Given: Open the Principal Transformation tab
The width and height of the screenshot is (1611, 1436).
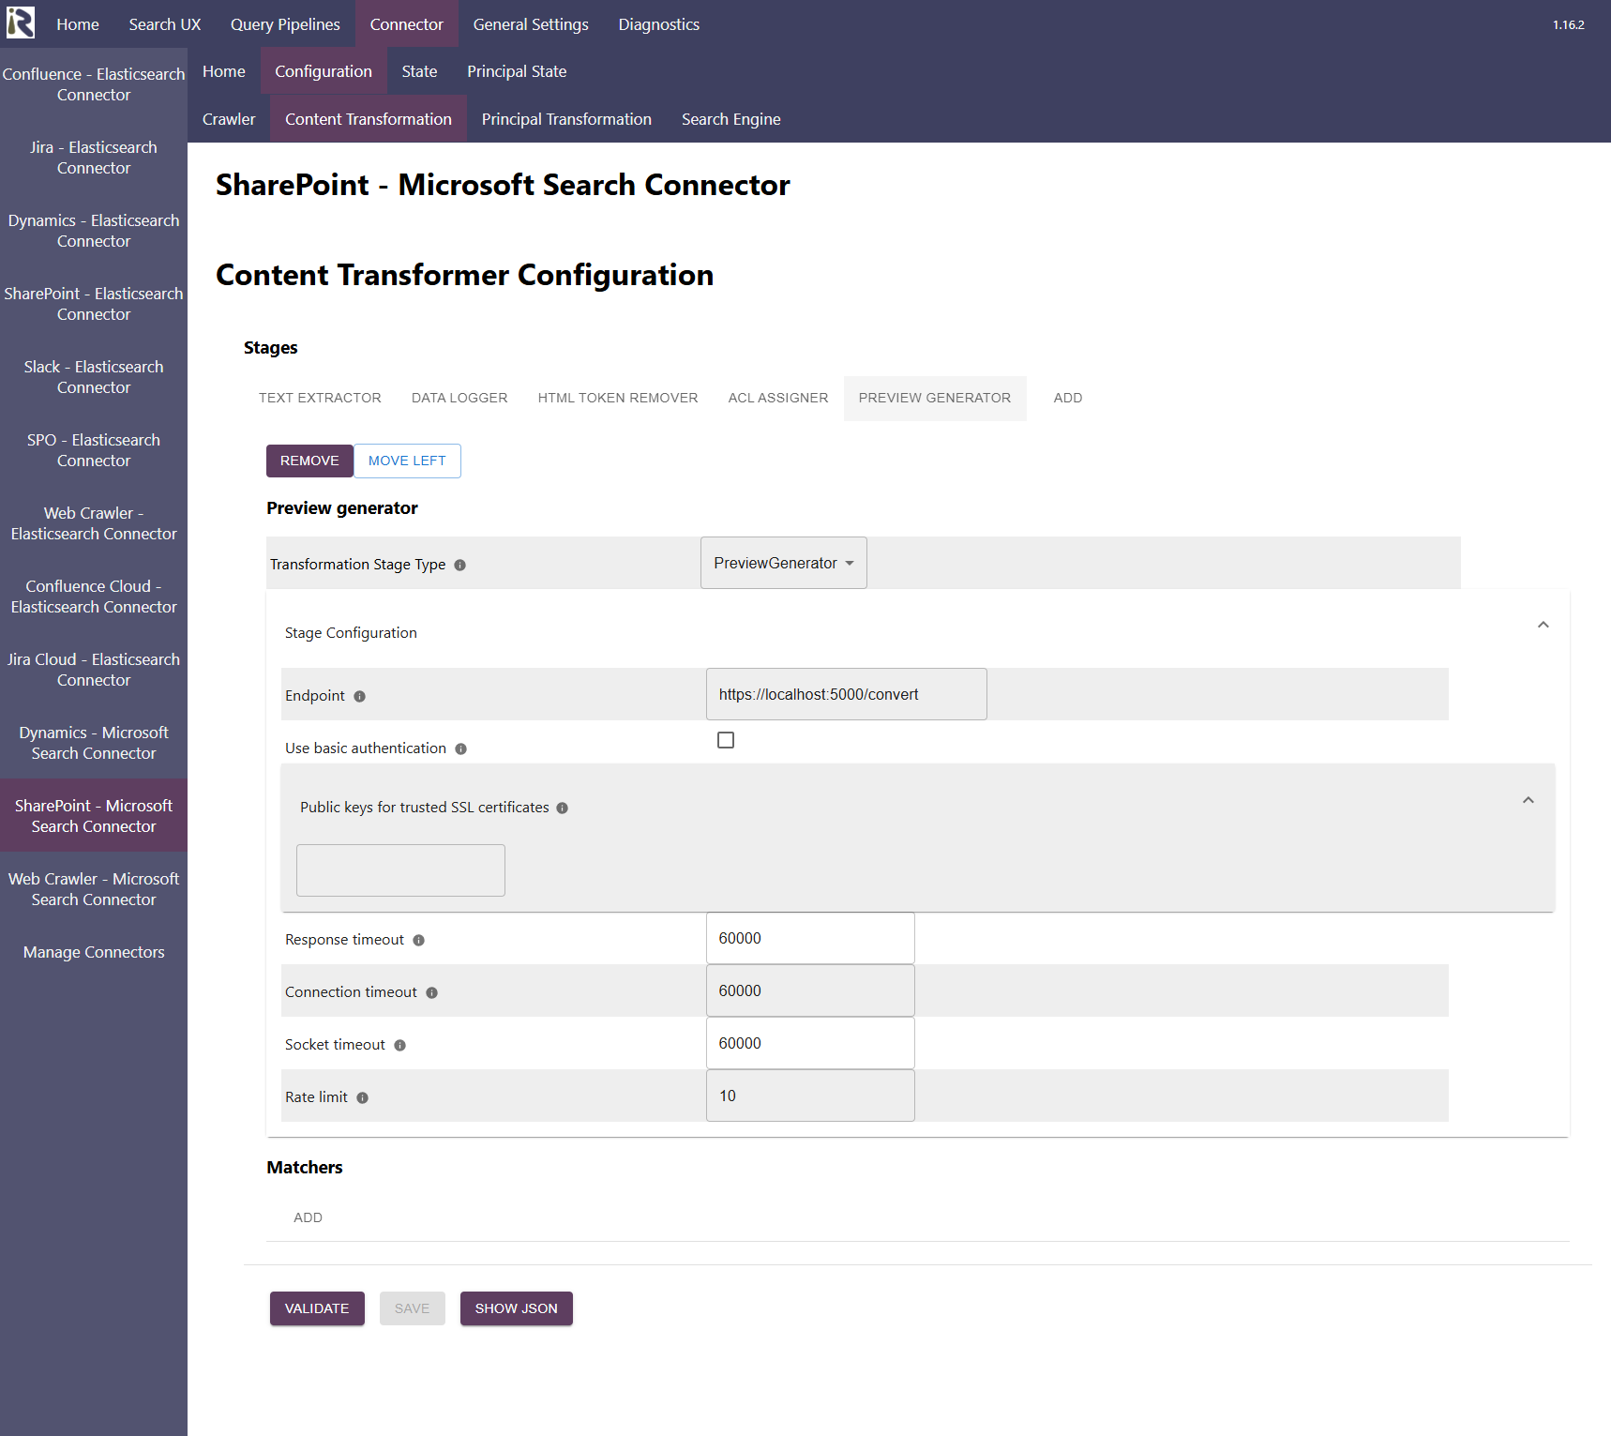Looking at the screenshot, I should pos(565,119).
